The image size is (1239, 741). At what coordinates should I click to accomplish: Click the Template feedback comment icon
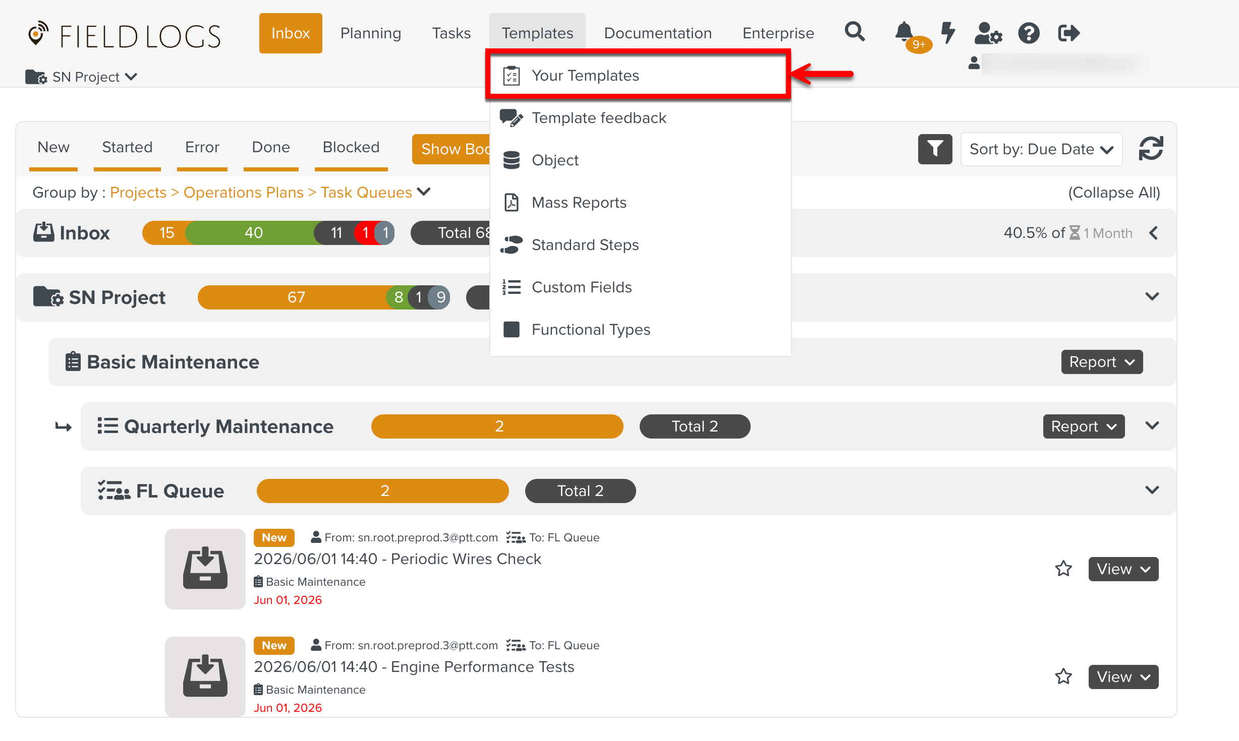point(512,118)
